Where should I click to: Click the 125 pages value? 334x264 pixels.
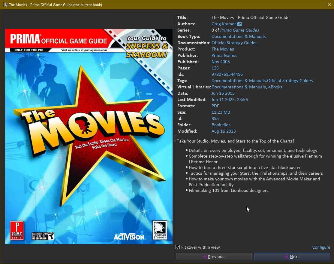coord(215,68)
